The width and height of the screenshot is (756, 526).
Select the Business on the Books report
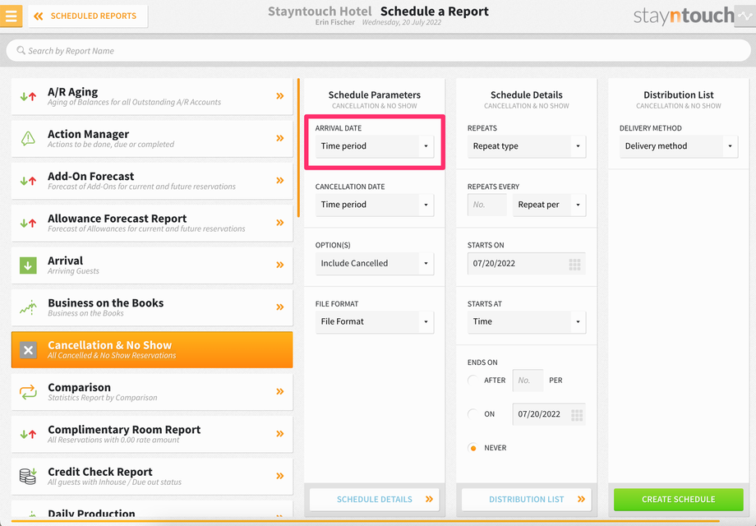(x=152, y=307)
